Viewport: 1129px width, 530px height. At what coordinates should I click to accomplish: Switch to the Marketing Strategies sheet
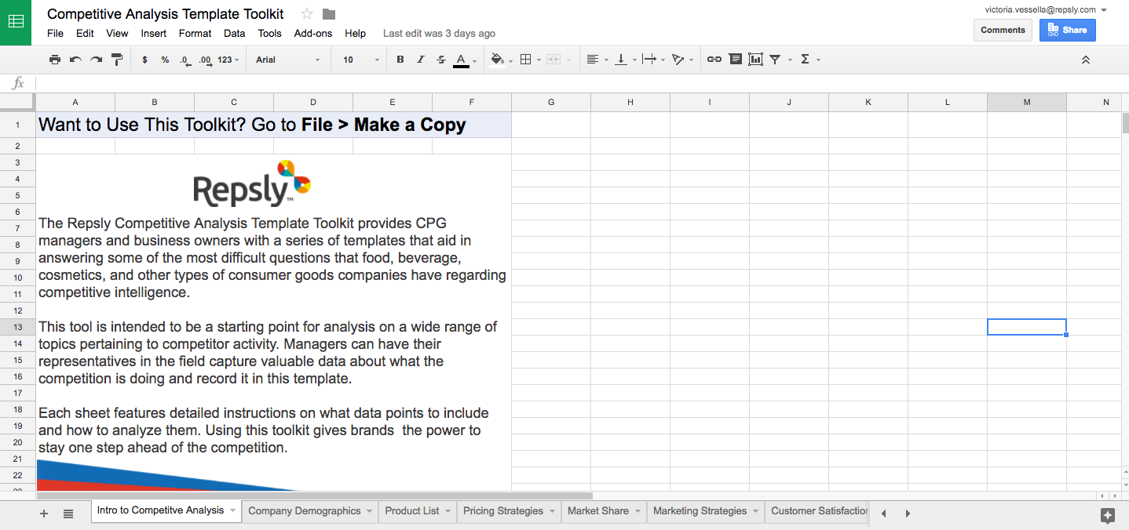[700, 511]
